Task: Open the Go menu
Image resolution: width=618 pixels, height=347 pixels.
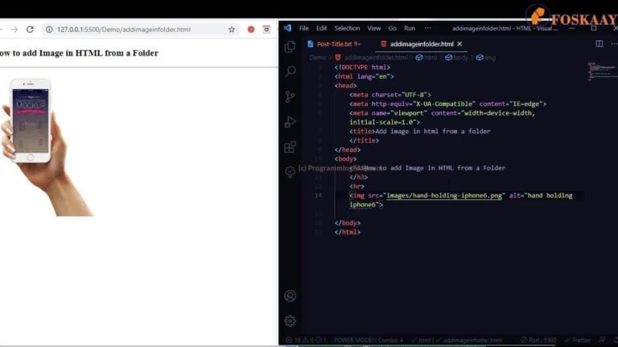Action: [393, 28]
